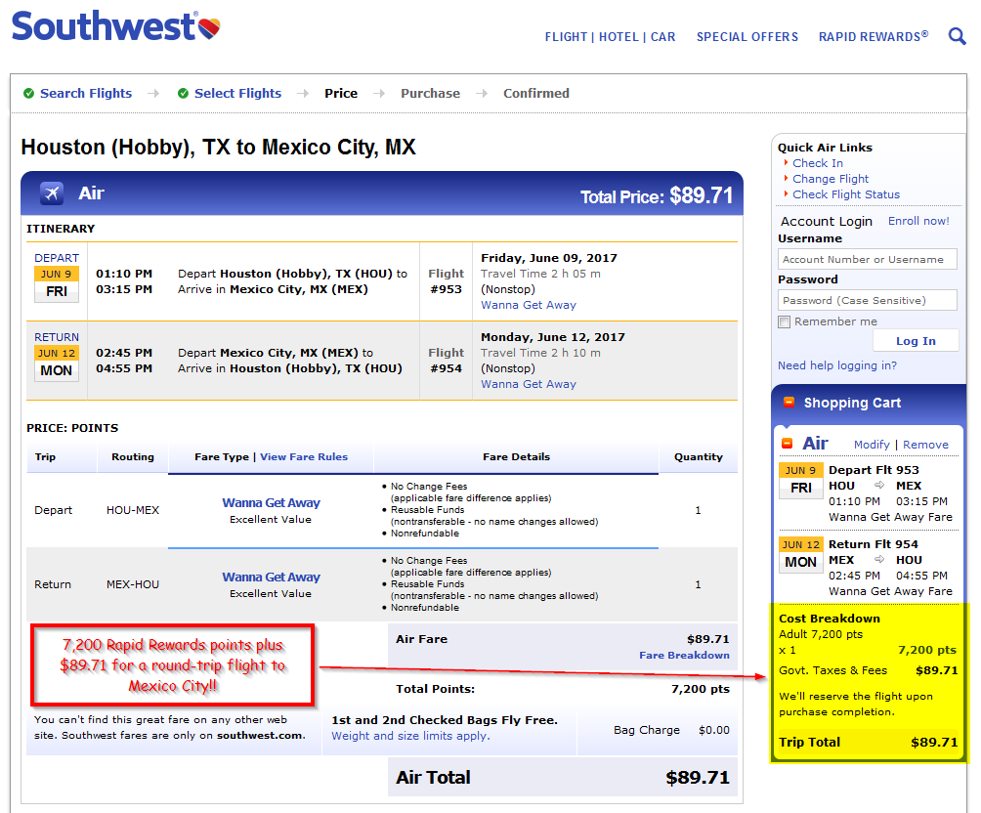Click Flight #953 text
The width and height of the screenshot is (981, 813).
[447, 281]
